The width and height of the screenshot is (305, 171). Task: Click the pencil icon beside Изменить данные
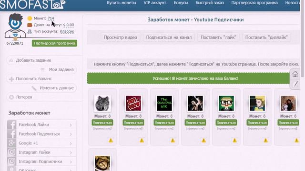[34, 88]
